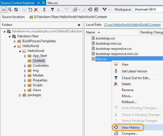Collapse the Fabrikam Fiber project node
The width and height of the screenshot is (163, 136).
click(x=10, y=36)
